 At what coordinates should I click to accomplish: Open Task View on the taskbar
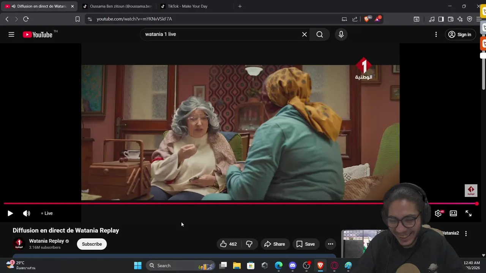(223, 265)
